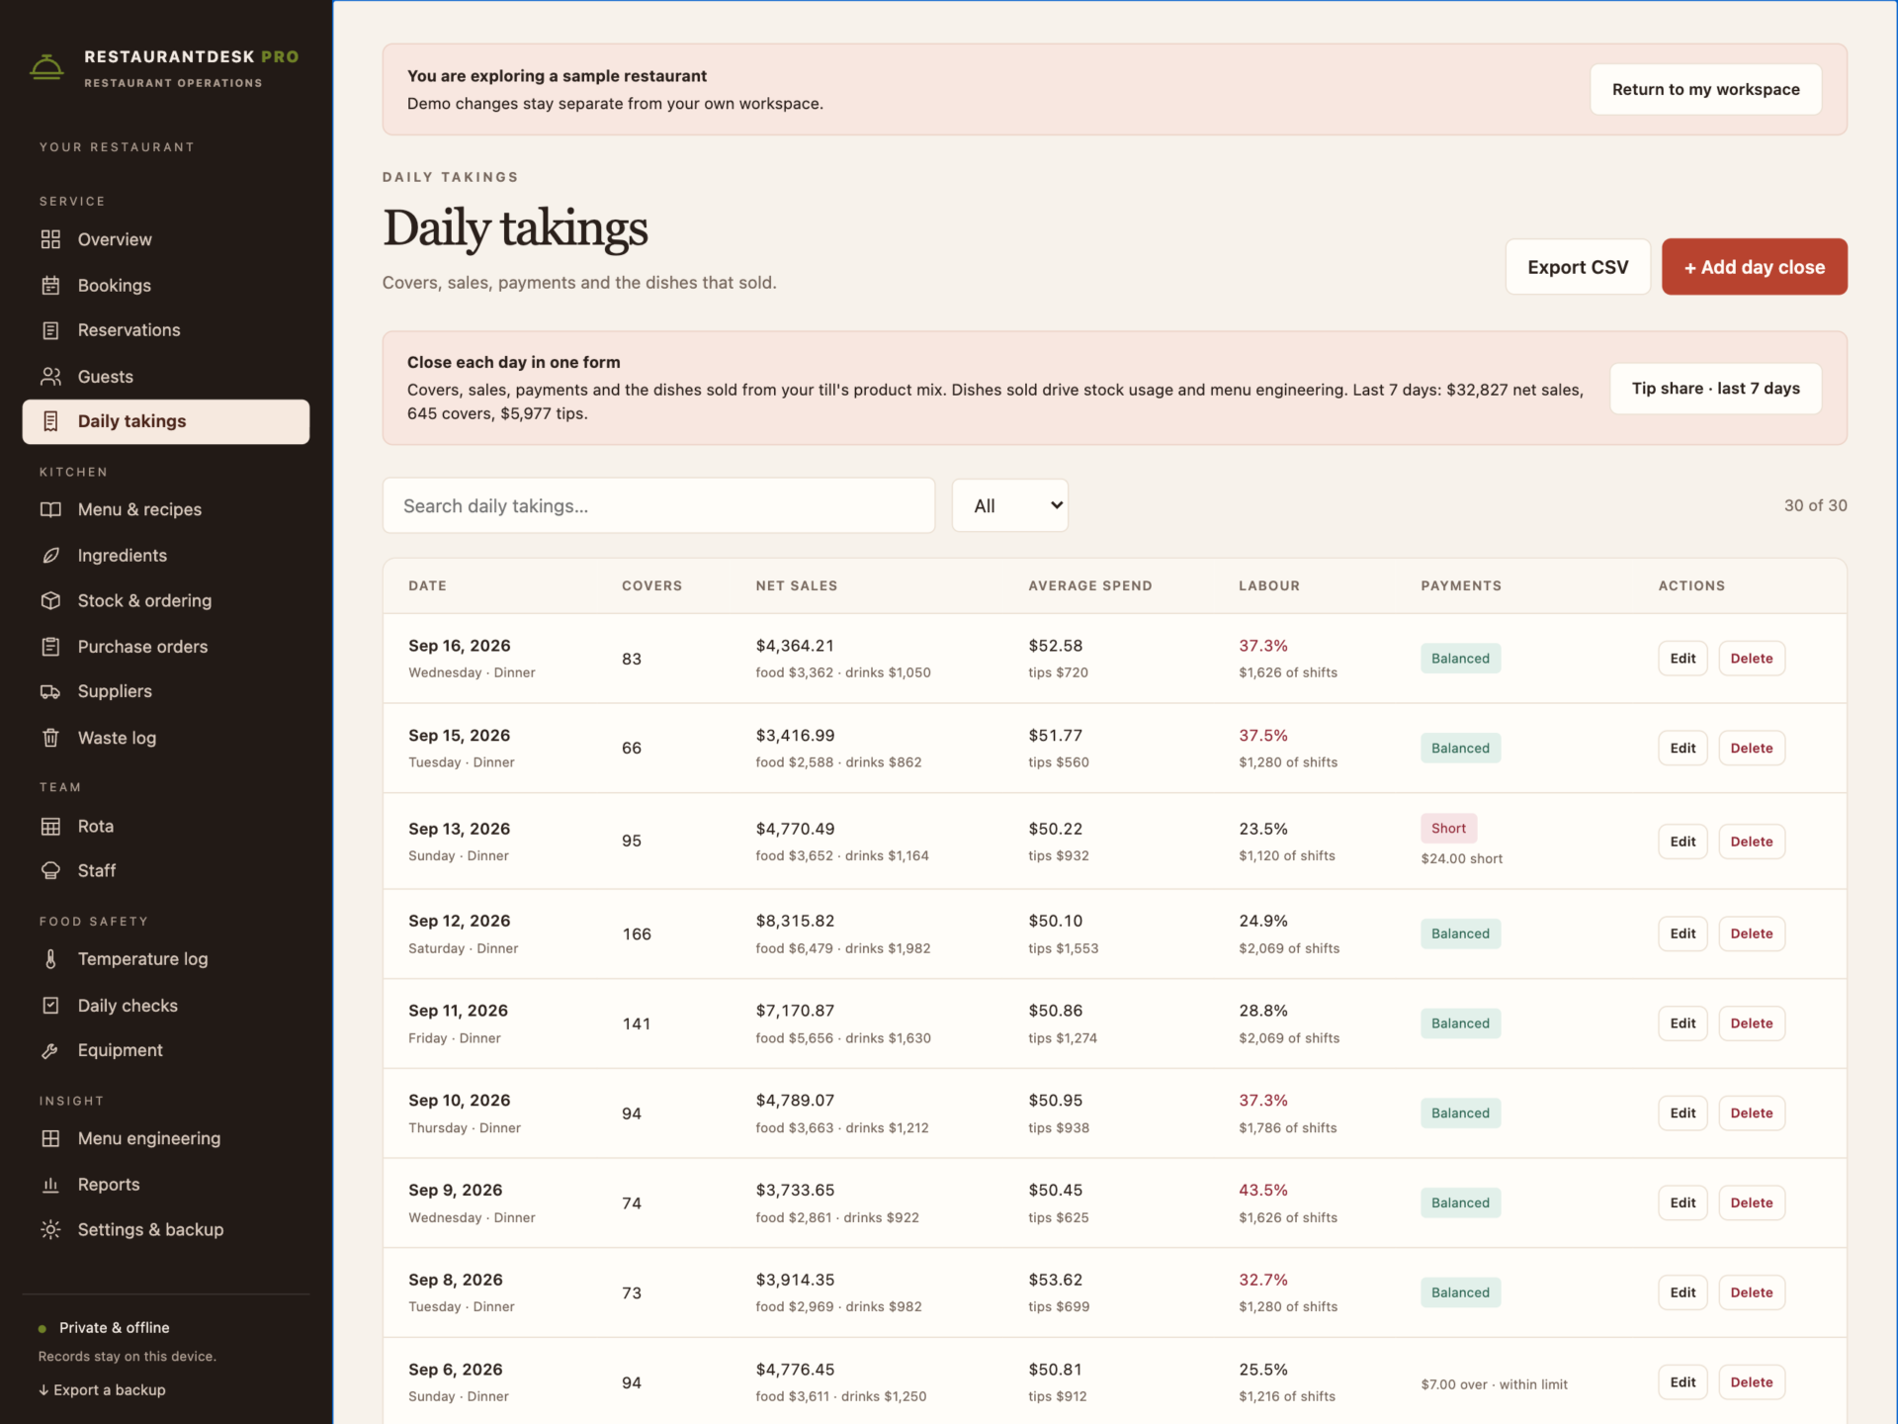Image resolution: width=1898 pixels, height=1424 pixels.
Task: Click the Daily checks checkbox icon
Action: (x=50, y=1005)
